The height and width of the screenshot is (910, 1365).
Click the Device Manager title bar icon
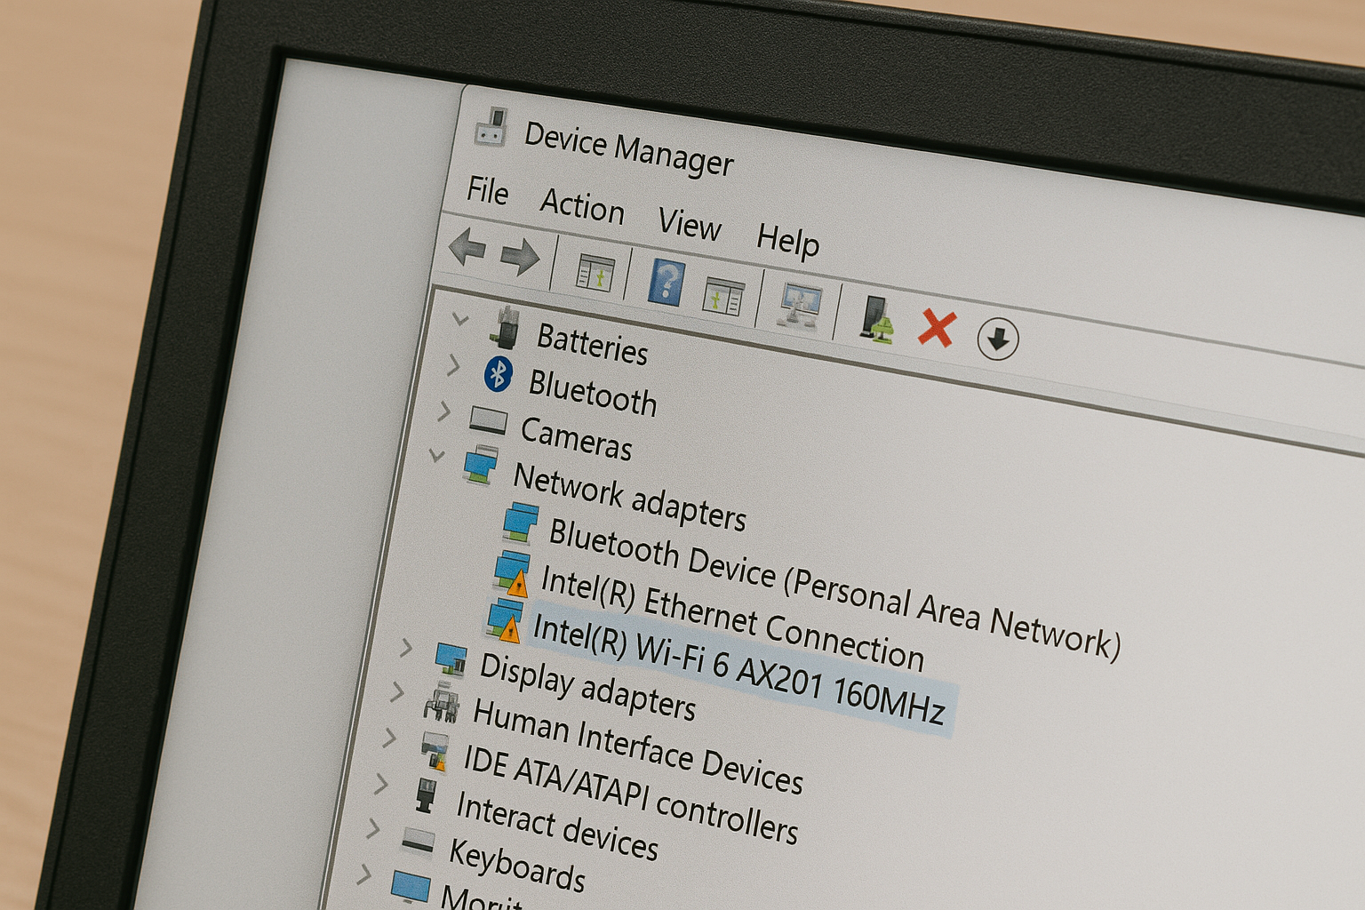tap(490, 127)
